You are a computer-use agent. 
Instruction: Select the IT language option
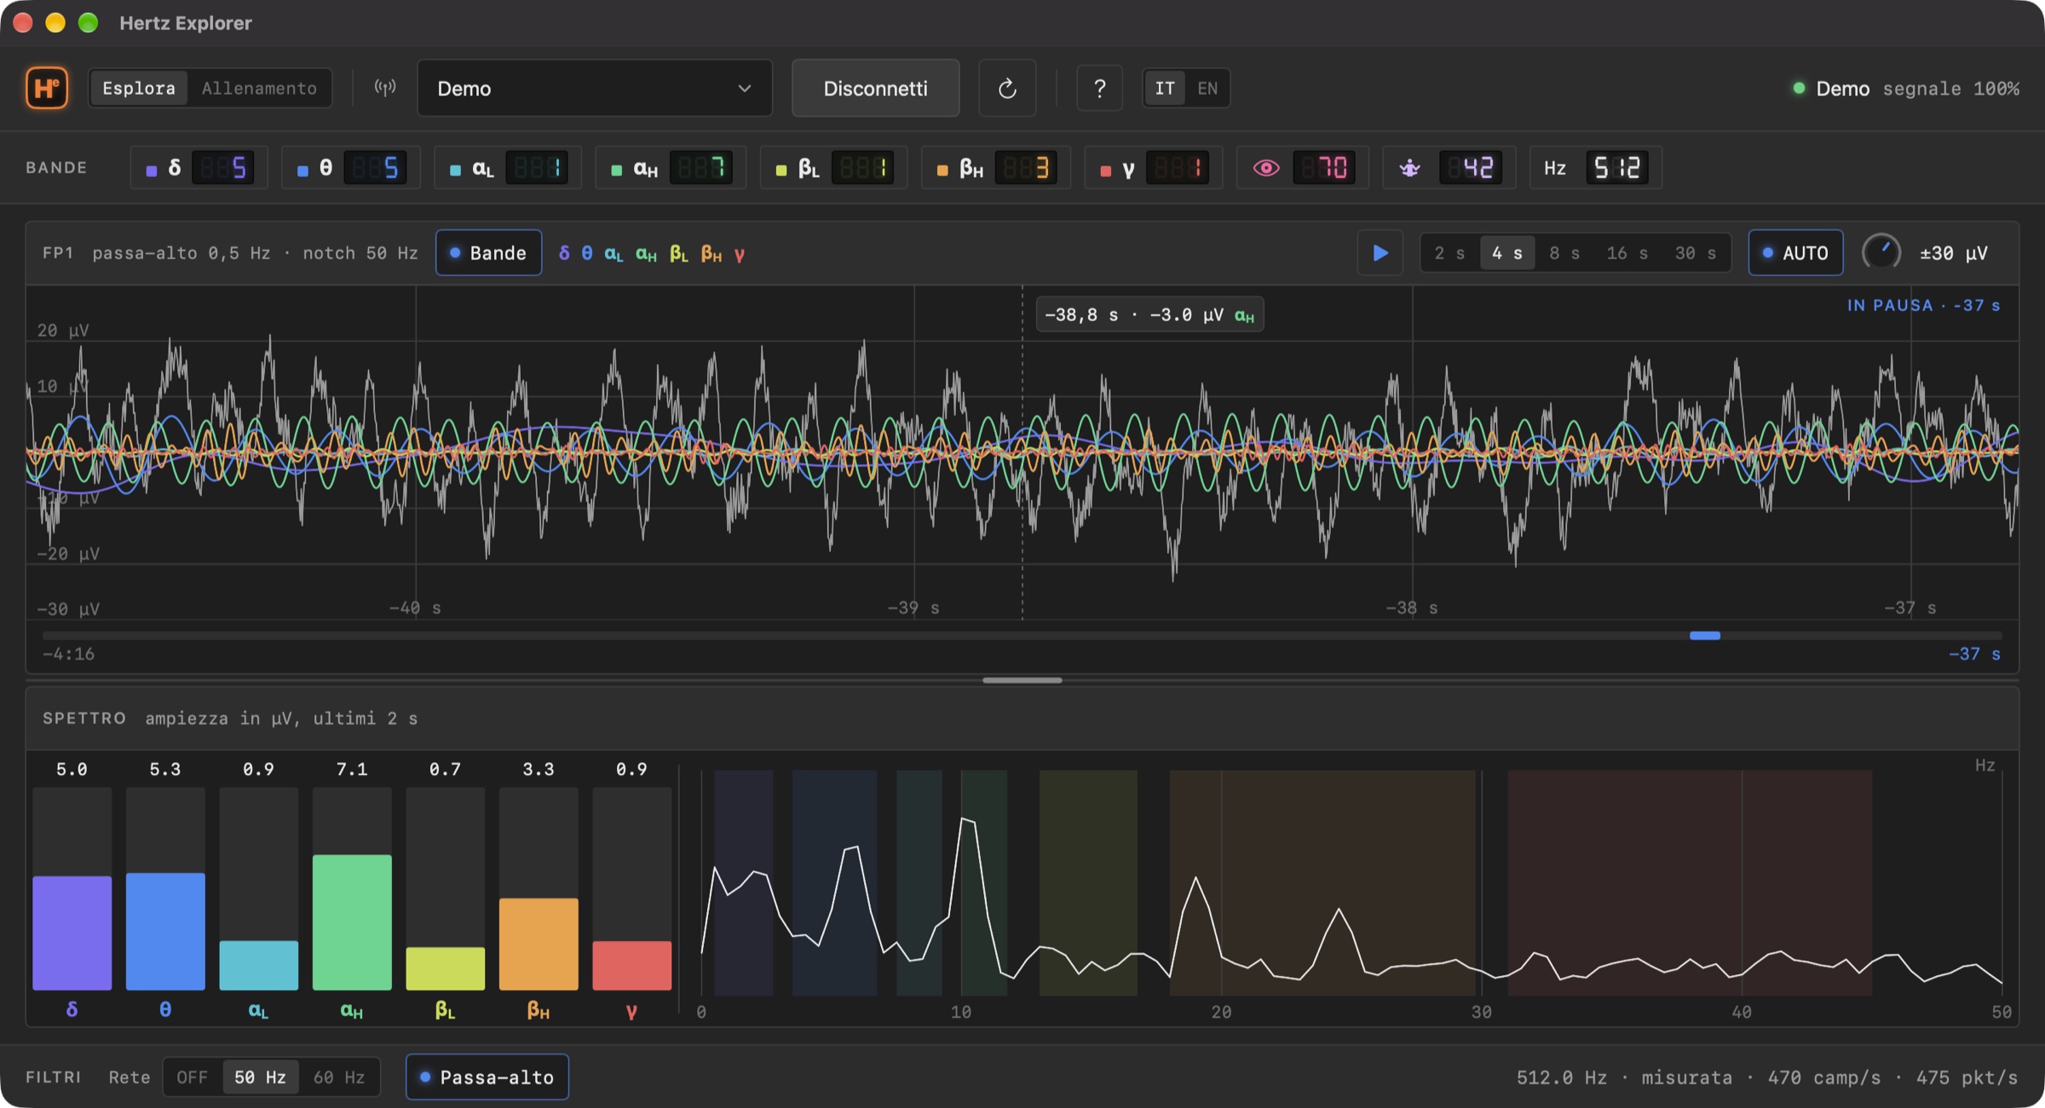coord(1165,88)
